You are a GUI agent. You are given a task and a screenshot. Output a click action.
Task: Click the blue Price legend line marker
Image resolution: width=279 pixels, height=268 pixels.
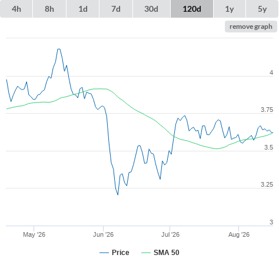tap(104, 253)
